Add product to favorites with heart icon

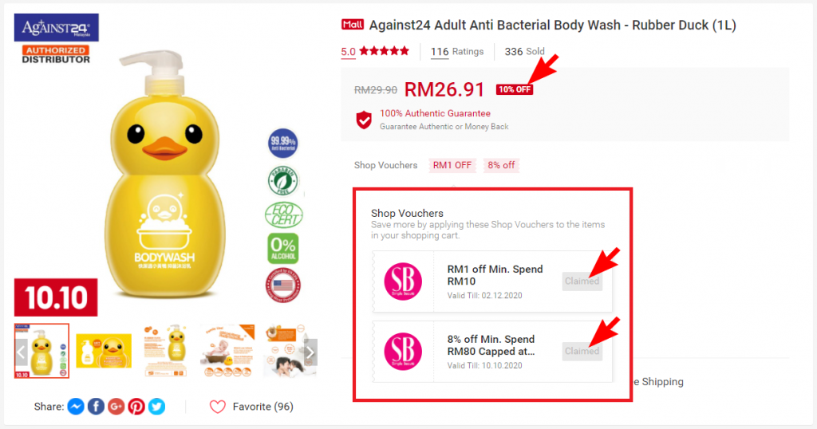tap(218, 407)
